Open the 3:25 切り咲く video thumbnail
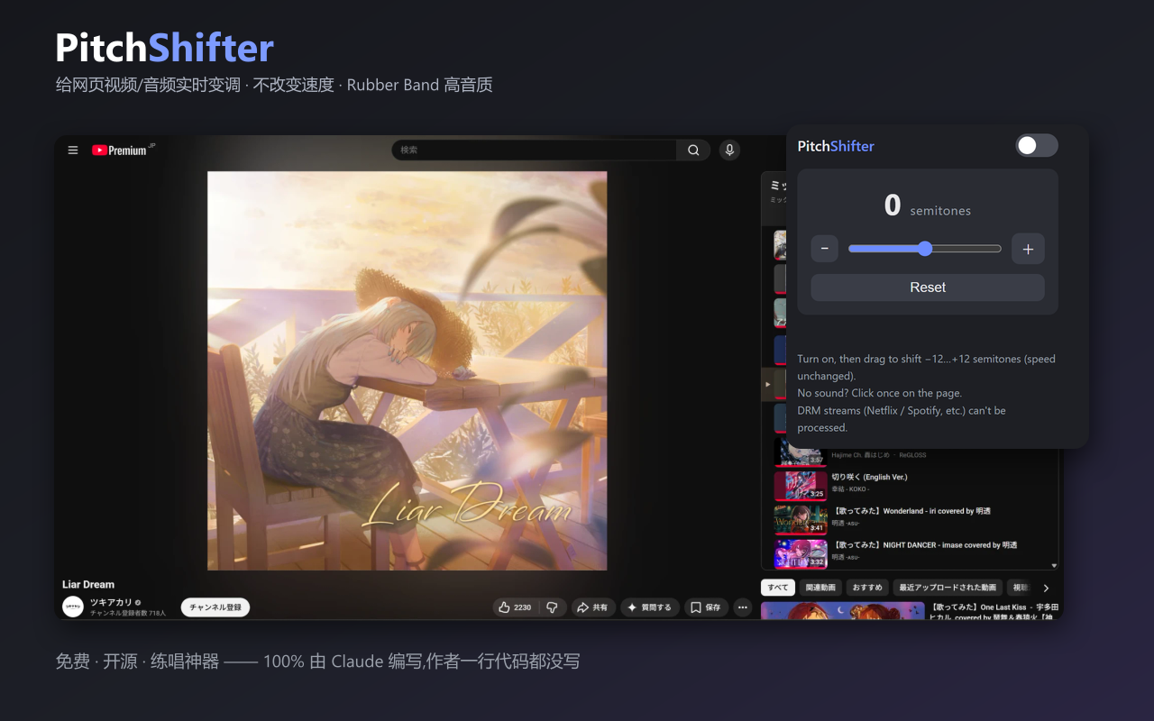The height and width of the screenshot is (721, 1154). (x=801, y=486)
